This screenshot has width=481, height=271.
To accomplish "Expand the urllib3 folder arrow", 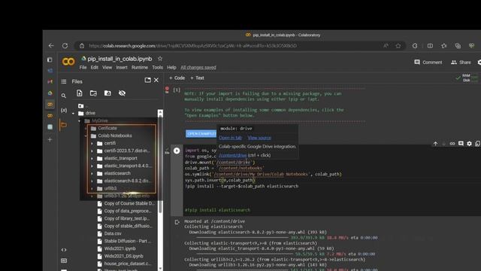I will tap(92, 188).
